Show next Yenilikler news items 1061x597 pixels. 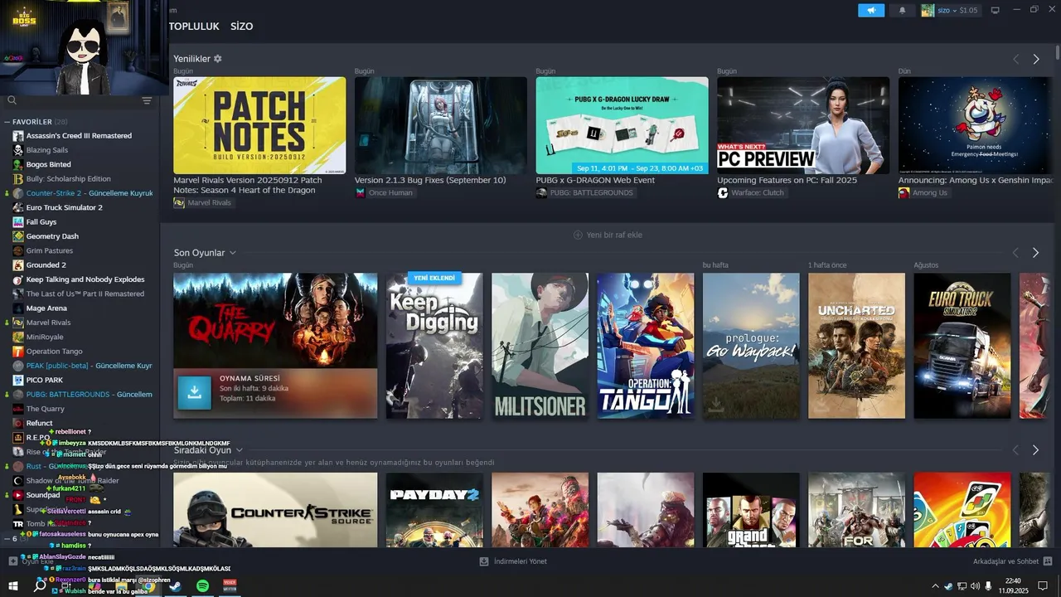click(x=1036, y=59)
